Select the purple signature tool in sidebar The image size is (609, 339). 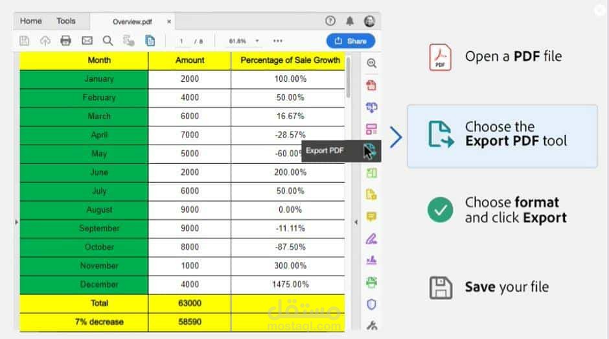click(x=371, y=260)
